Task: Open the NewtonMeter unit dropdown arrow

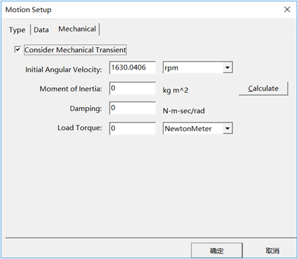Action: (x=227, y=129)
